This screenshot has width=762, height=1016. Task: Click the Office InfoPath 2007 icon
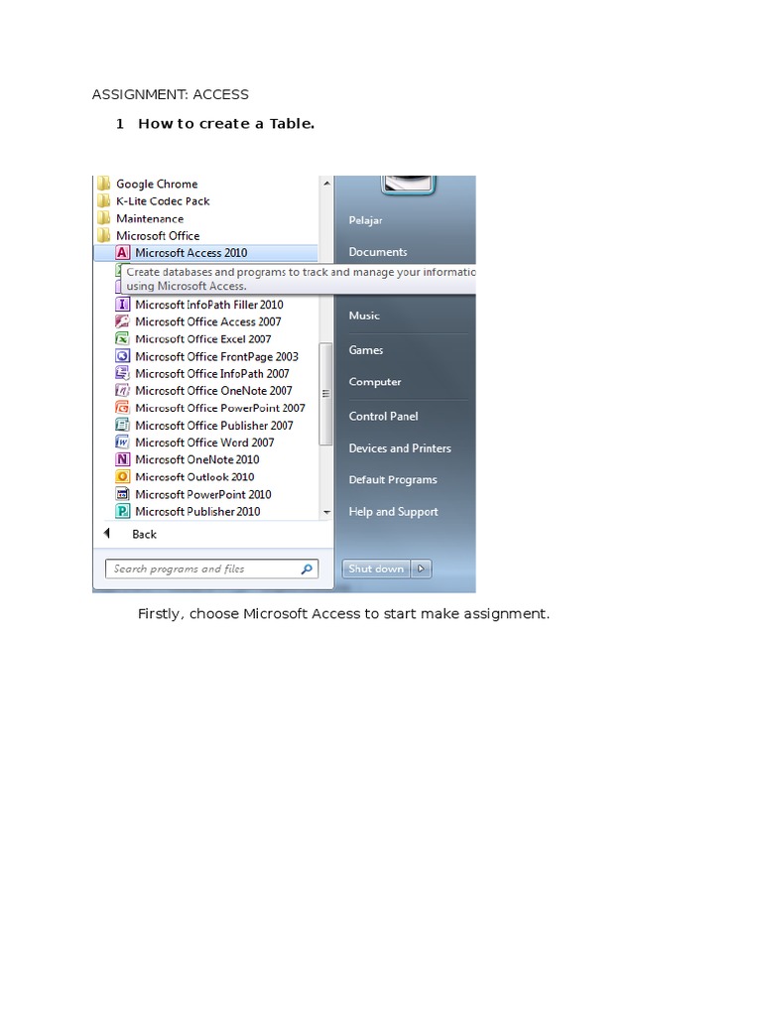point(122,373)
